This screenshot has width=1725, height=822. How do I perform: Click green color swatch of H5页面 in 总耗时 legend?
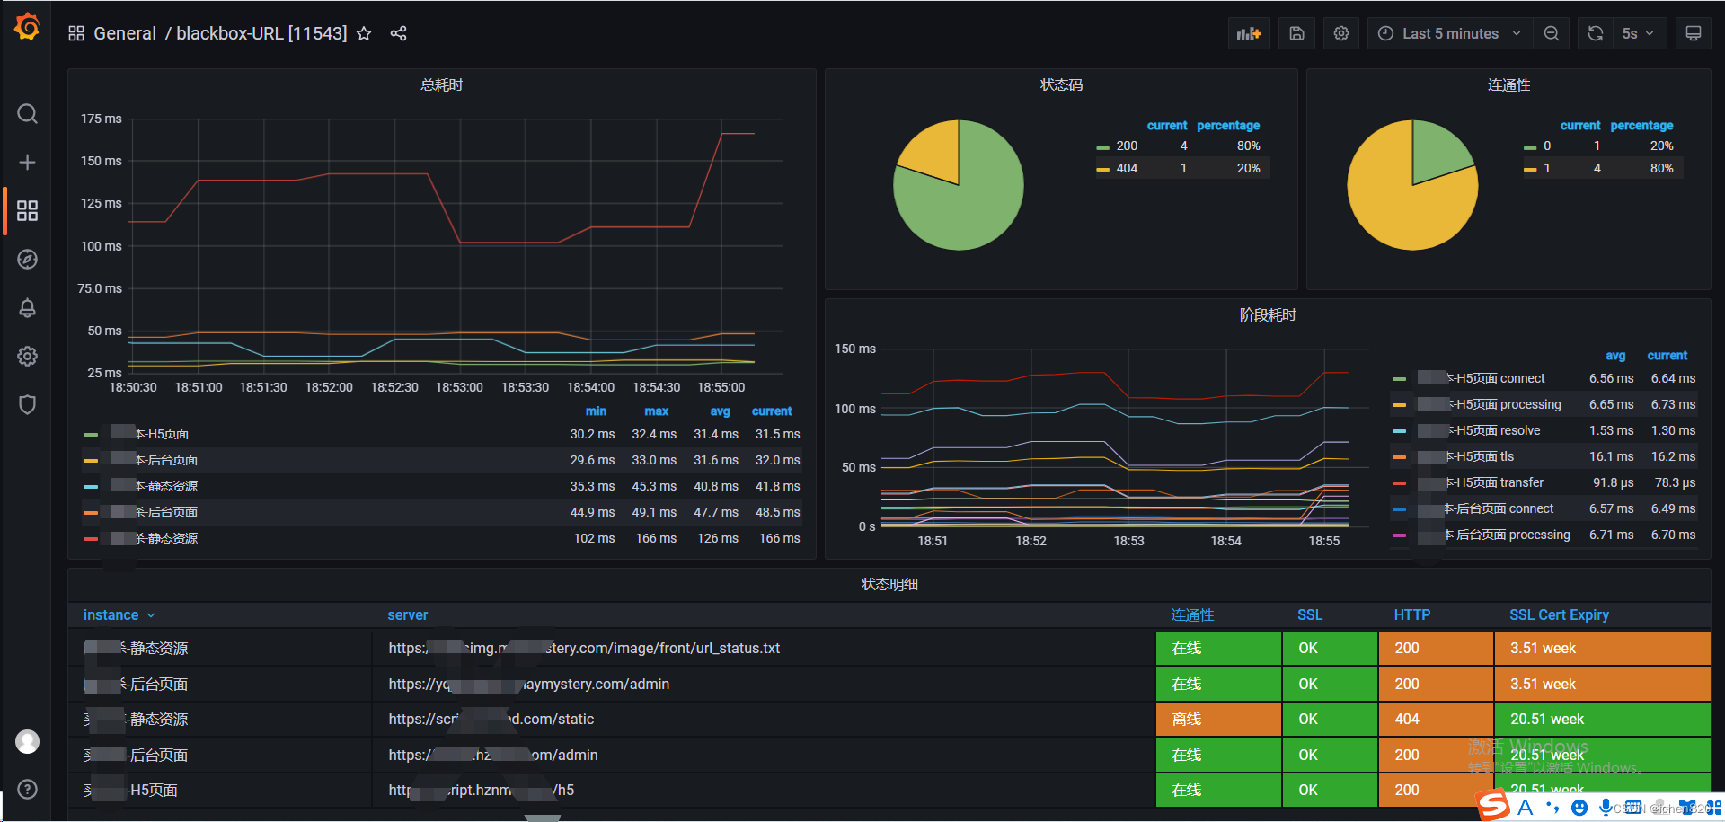pyautogui.click(x=91, y=435)
